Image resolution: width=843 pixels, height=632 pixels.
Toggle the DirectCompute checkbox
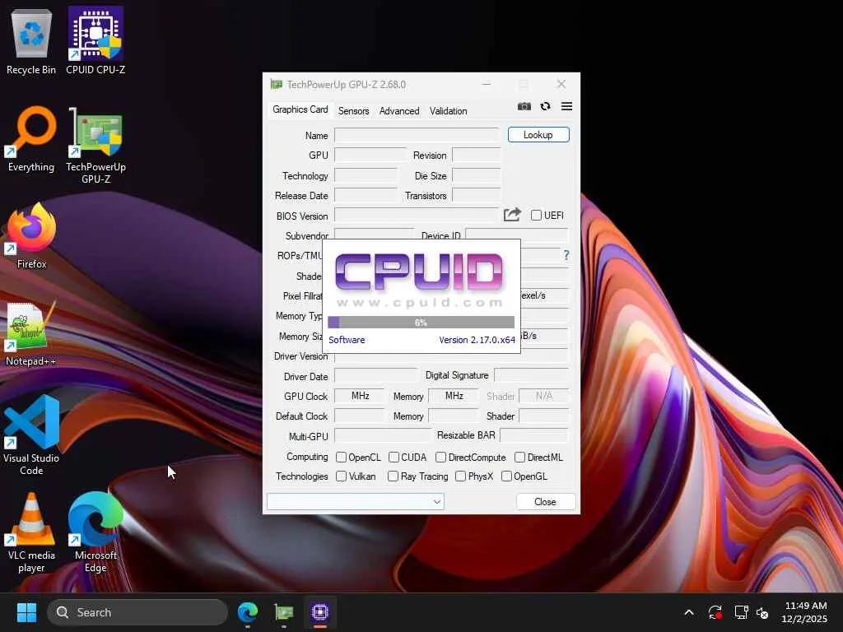pos(441,457)
